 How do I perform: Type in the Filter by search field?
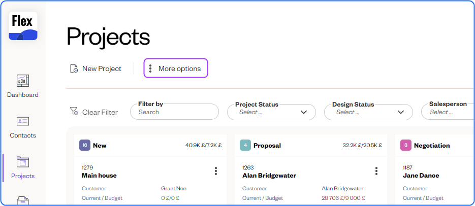click(175, 112)
